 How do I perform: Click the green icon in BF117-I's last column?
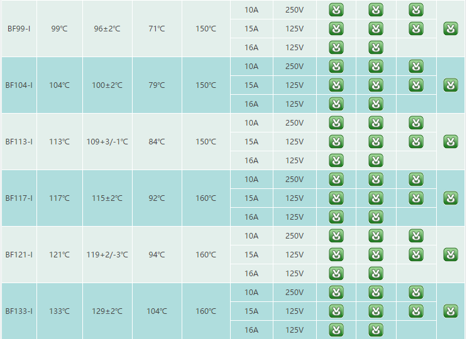click(450, 198)
